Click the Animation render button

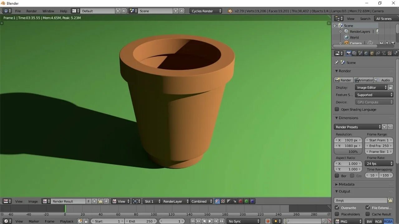pos(363,80)
